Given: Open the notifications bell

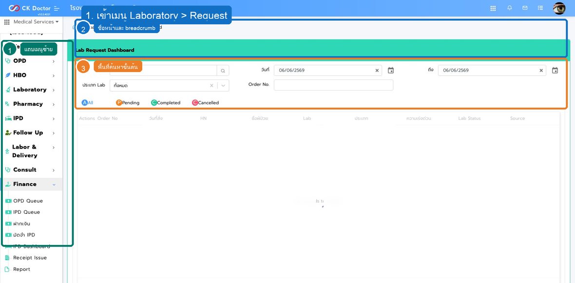Looking at the screenshot, I should coord(510,8).
